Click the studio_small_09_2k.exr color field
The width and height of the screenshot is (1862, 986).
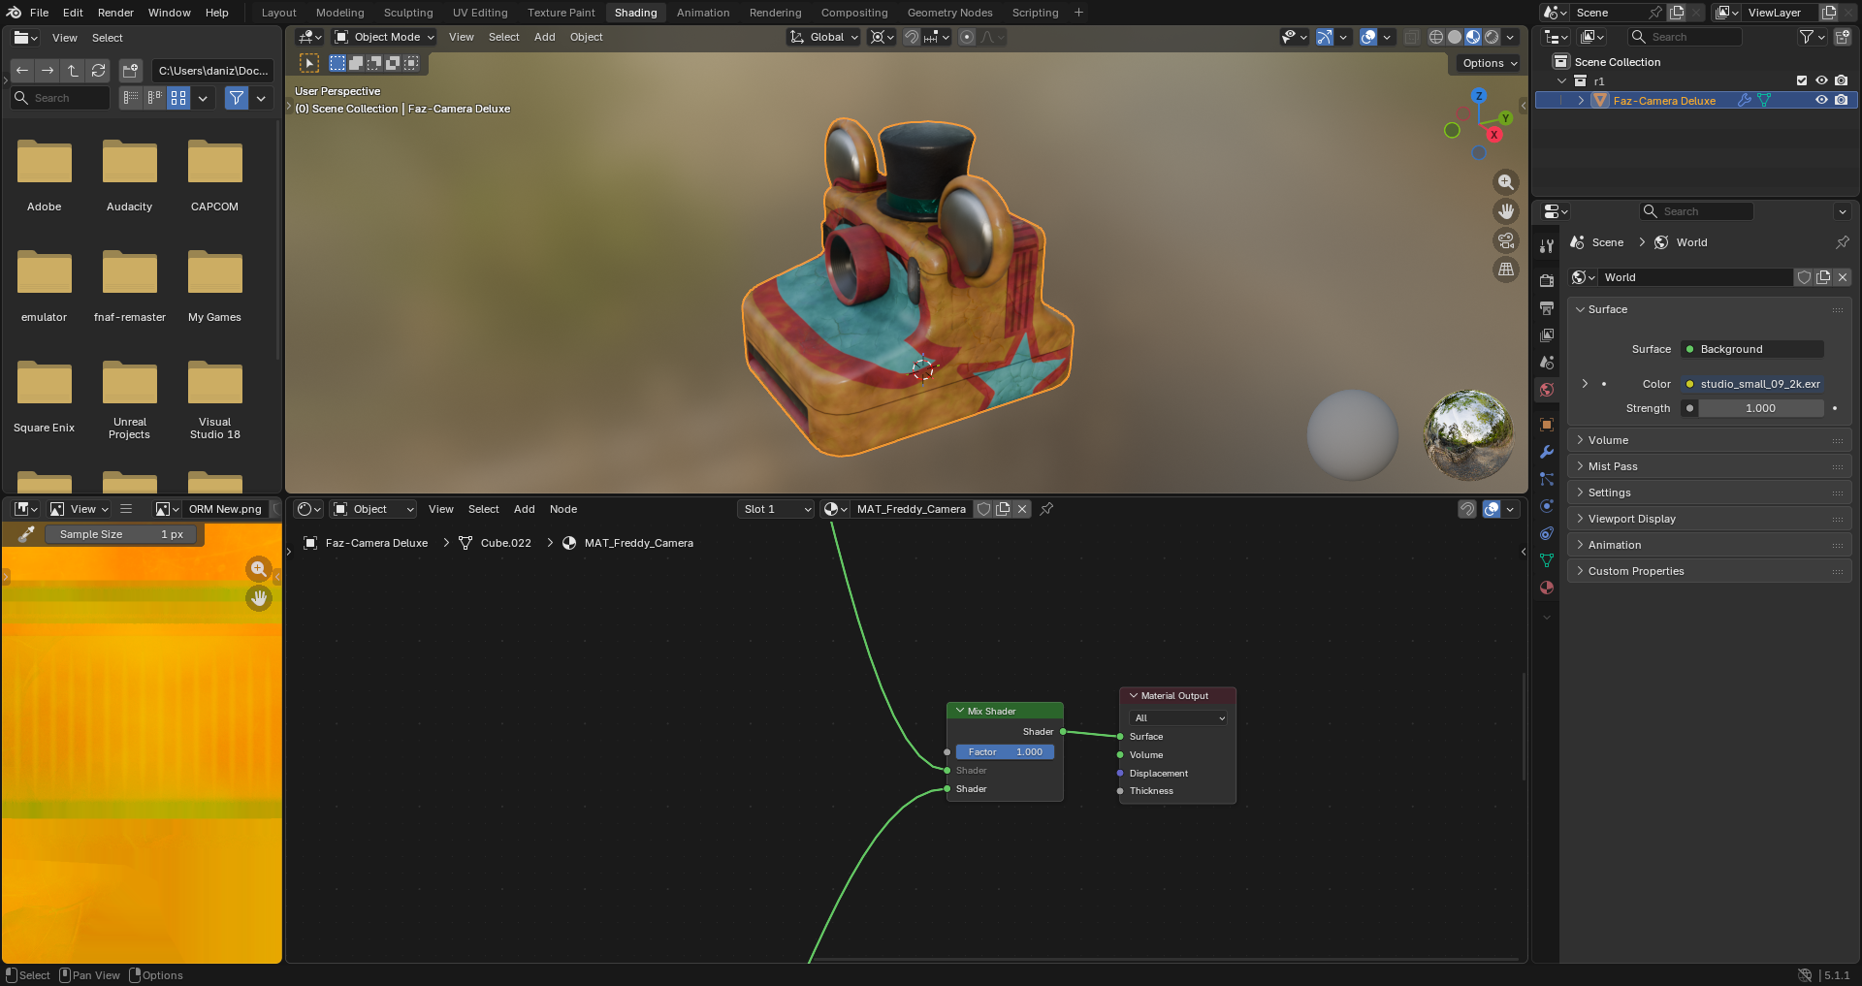(x=1752, y=384)
